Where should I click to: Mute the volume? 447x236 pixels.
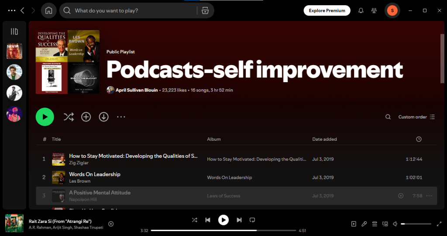coord(395,224)
